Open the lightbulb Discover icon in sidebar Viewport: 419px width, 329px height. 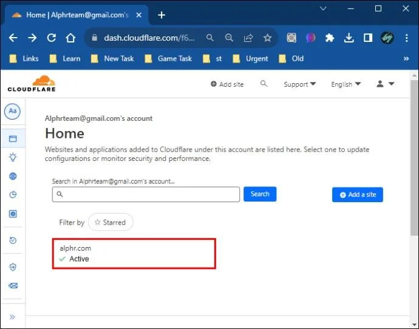13,157
